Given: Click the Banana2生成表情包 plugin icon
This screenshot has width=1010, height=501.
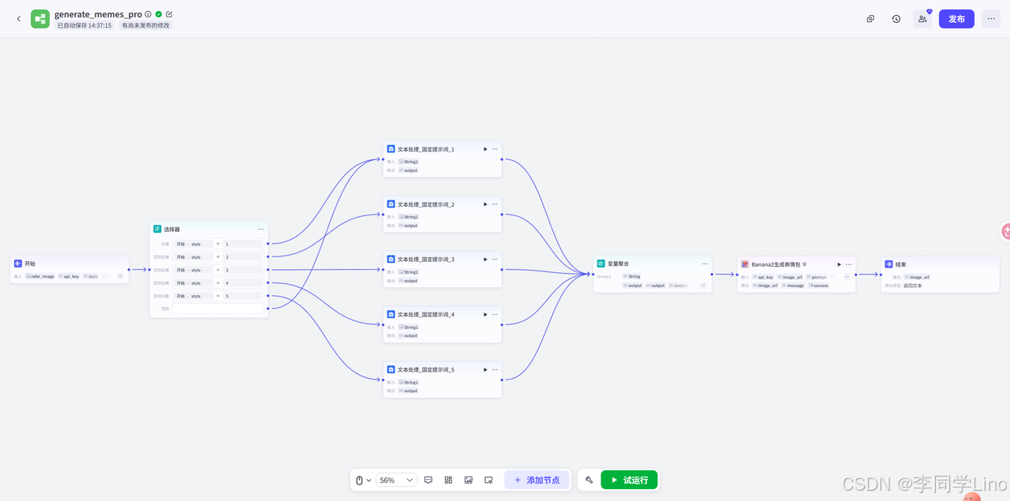Looking at the screenshot, I should (745, 264).
